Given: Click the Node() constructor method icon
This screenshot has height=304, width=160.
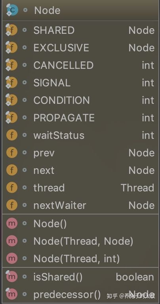Looking at the screenshot, I should pyautogui.click(x=12, y=224).
